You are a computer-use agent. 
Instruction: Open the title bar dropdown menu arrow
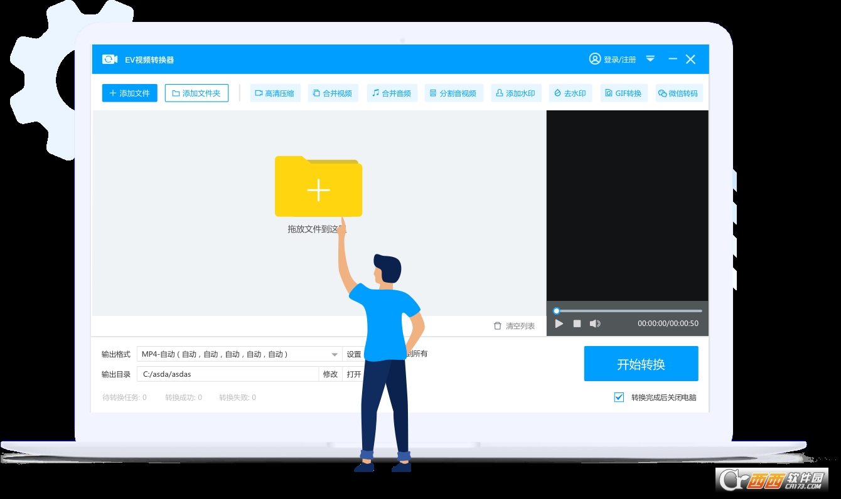pos(650,58)
